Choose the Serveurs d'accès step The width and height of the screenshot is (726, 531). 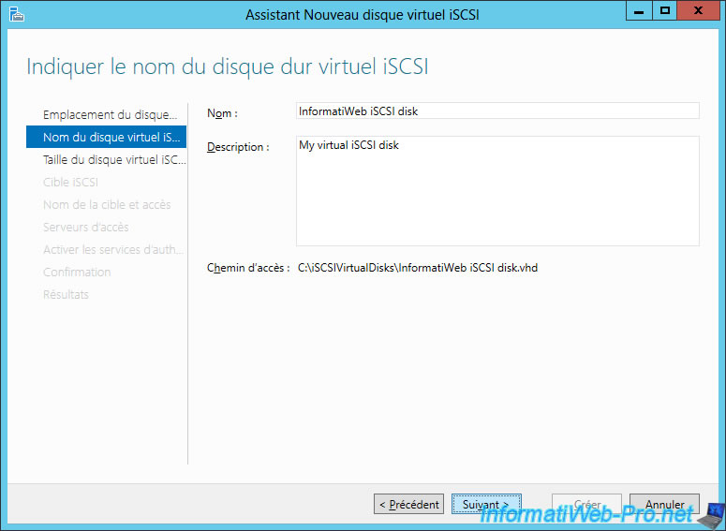click(x=86, y=227)
